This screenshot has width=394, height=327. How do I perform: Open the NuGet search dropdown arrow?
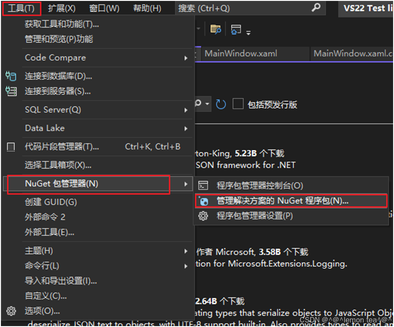coord(207,103)
